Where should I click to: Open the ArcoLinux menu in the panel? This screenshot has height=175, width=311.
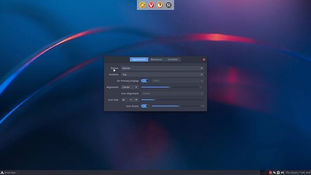(8, 173)
